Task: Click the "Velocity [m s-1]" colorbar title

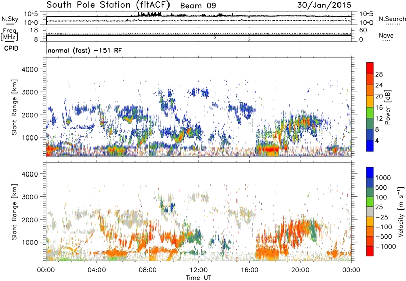Action: (401, 212)
